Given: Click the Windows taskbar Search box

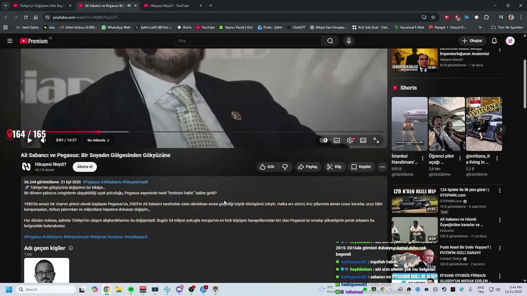Looking at the screenshot, I should [x=46, y=289].
